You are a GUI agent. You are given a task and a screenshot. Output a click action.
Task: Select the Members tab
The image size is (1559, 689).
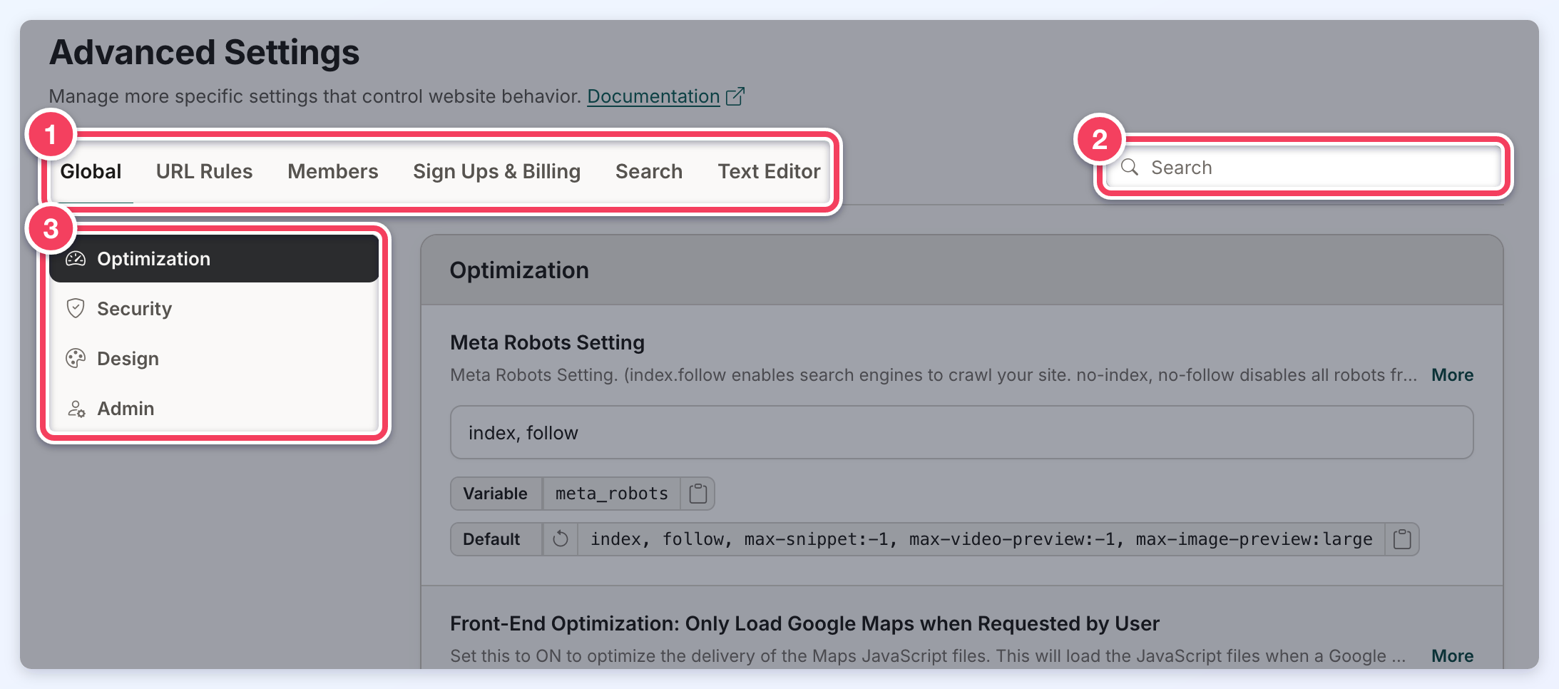333,172
